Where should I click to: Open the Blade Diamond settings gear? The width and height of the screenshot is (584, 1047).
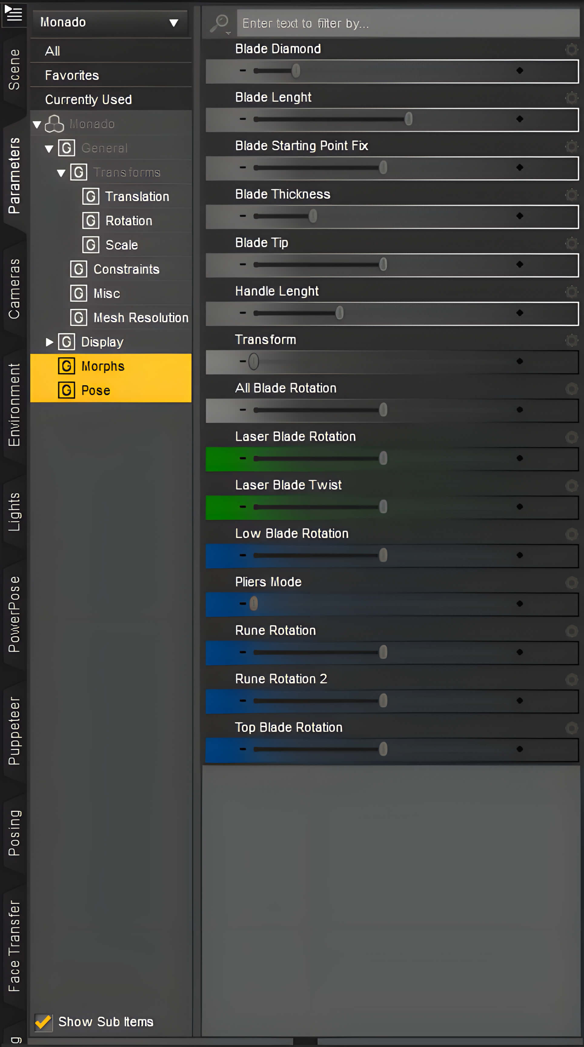click(571, 50)
